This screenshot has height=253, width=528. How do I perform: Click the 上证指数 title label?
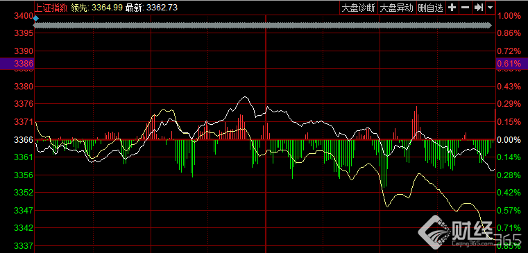pos(51,8)
